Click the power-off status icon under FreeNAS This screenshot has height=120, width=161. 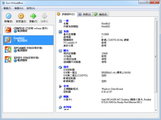(15, 41)
